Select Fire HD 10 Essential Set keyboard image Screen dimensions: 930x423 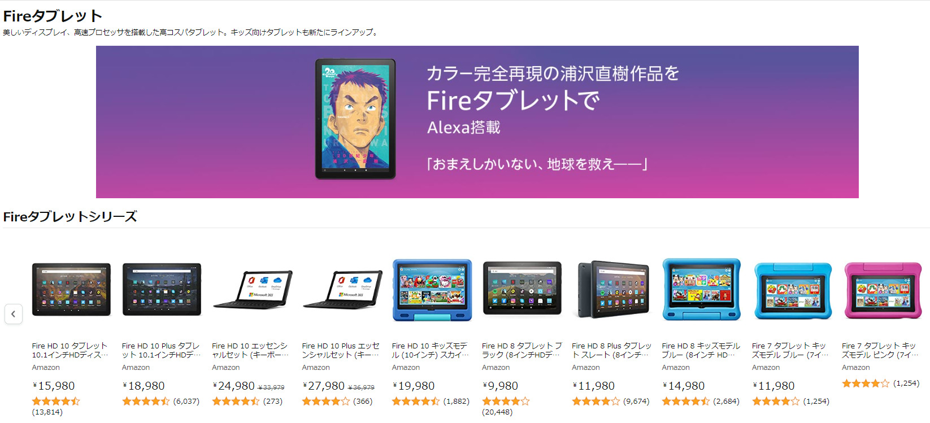[x=252, y=289]
